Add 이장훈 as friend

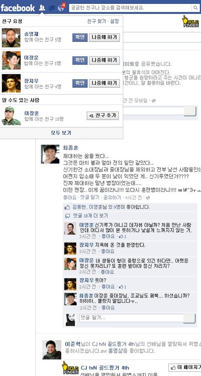point(103,116)
